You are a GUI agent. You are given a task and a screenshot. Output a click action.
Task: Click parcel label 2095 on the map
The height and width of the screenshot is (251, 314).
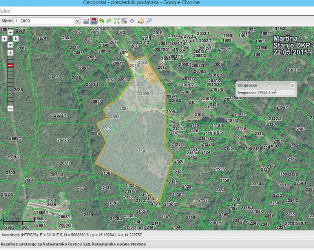(106, 128)
